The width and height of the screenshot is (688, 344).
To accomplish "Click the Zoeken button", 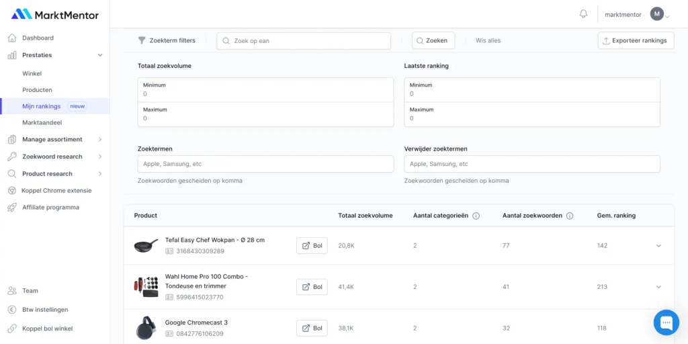I will [433, 40].
